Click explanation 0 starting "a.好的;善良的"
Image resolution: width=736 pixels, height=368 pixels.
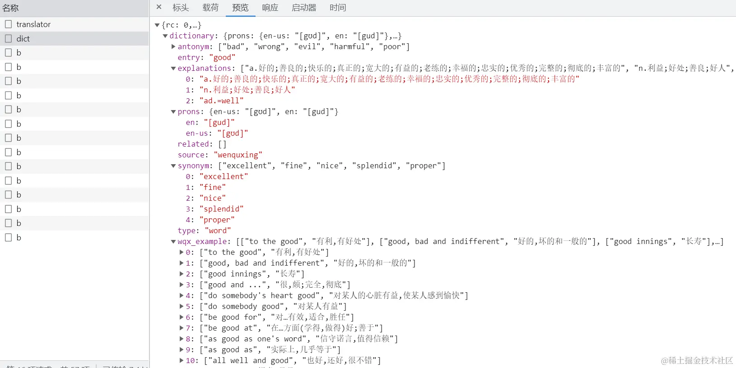click(x=390, y=79)
